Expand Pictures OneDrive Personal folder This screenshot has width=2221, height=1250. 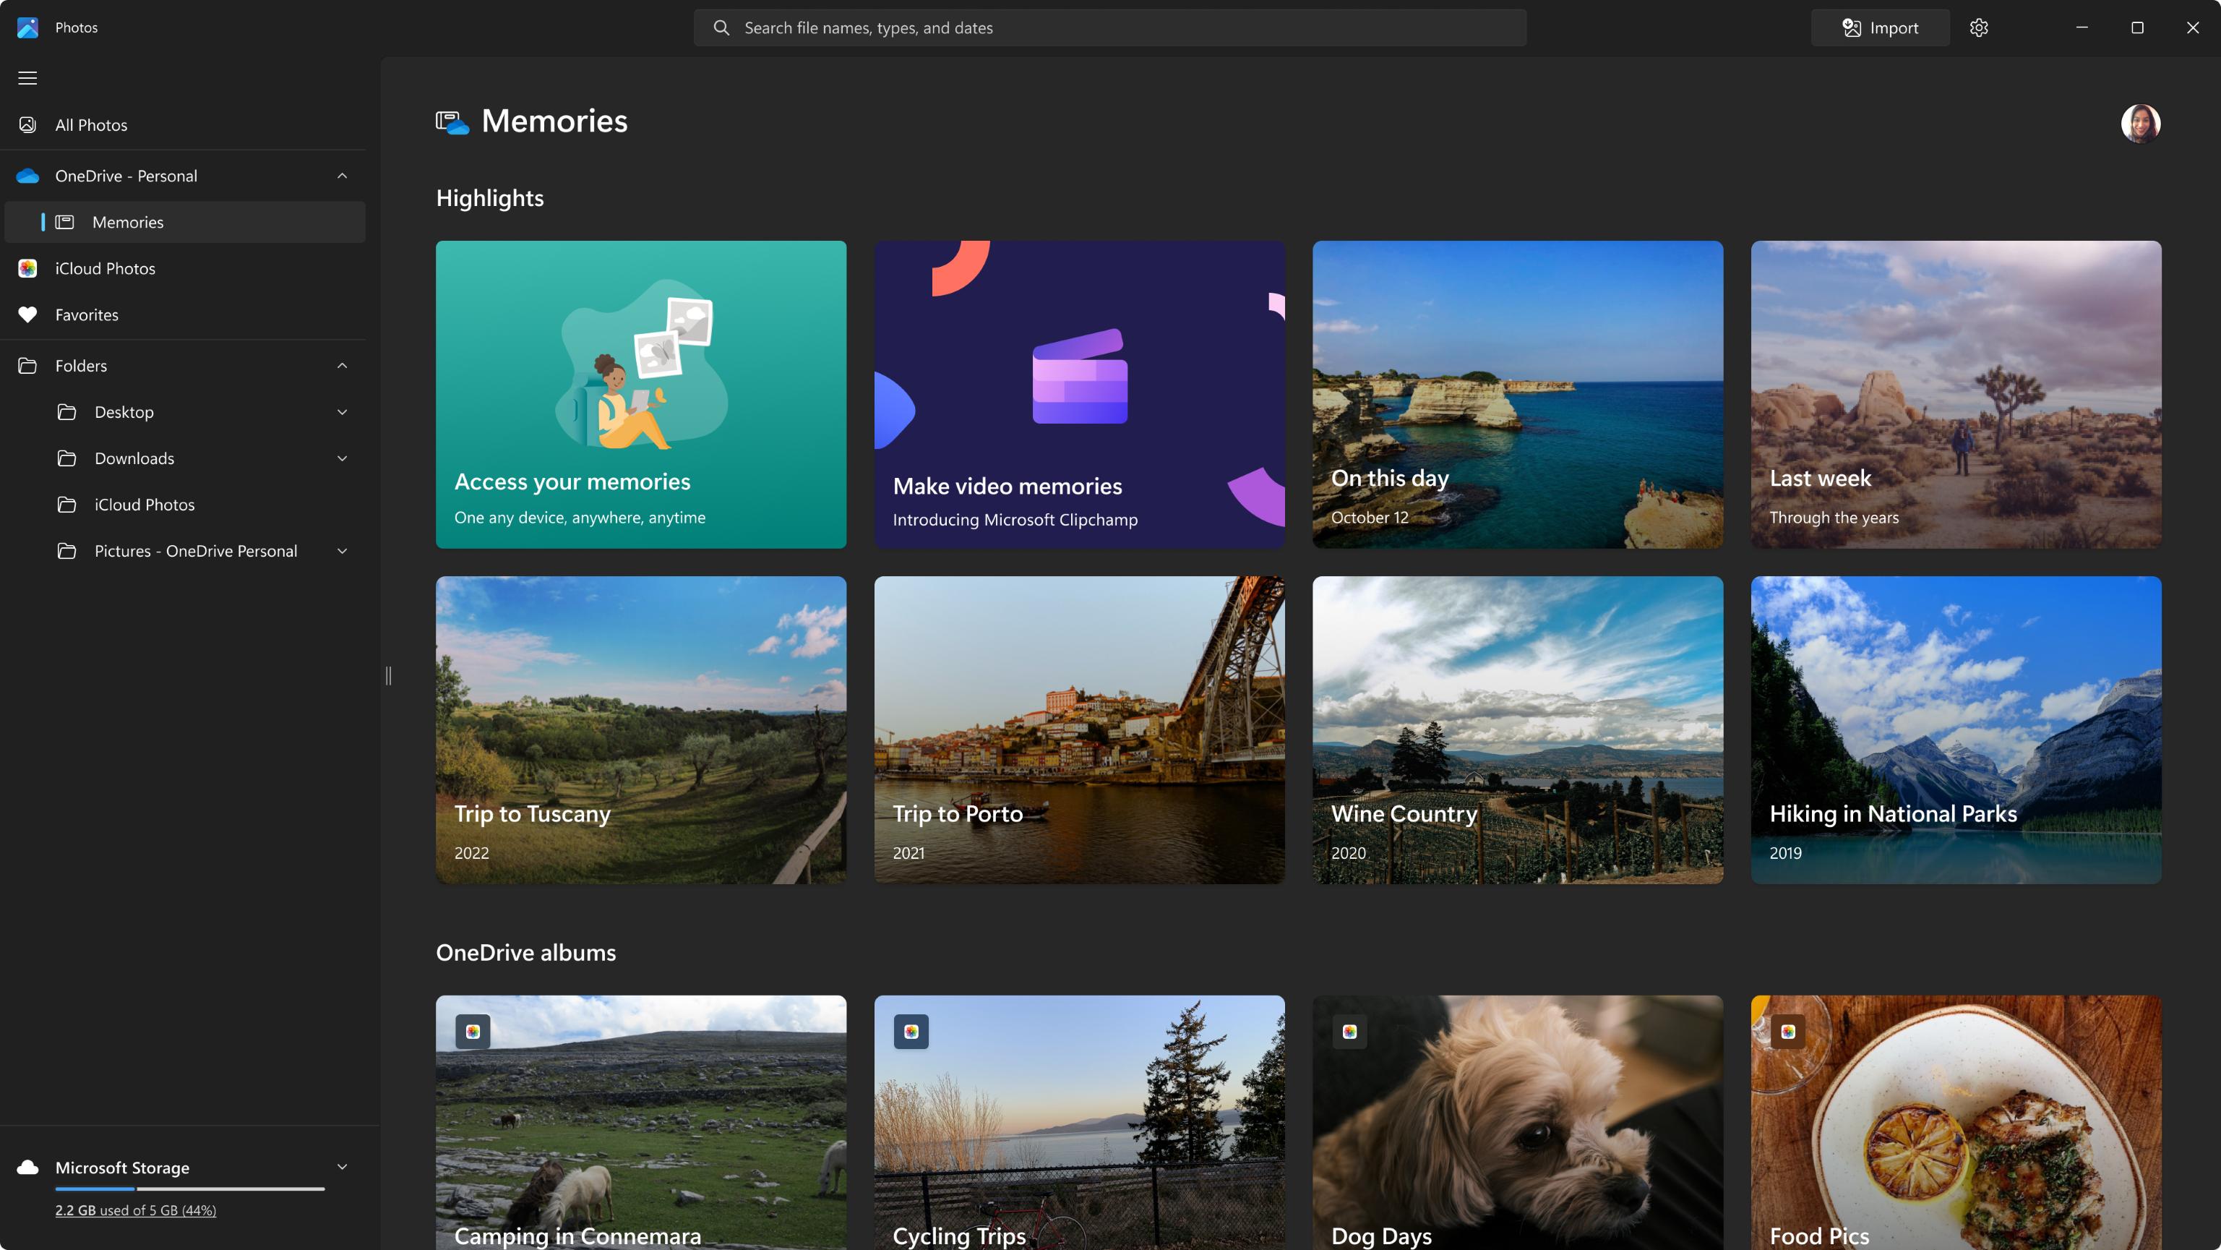click(x=340, y=551)
